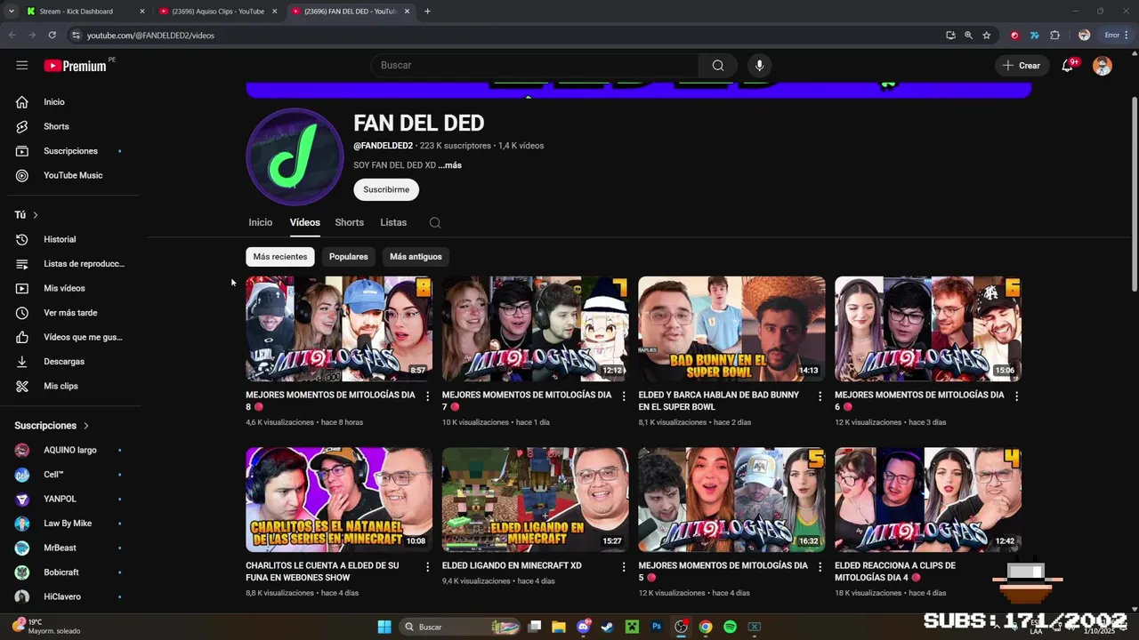Open the YouTube hamburger guide menu
Screen dimensions: 1139x640
pyautogui.click(x=22, y=65)
